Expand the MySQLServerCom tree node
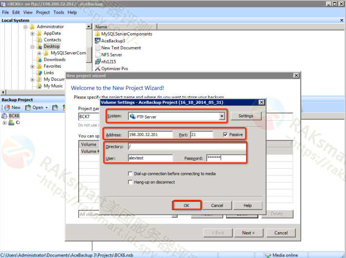Viewport: 346px width, 258px height. [39, 54]
